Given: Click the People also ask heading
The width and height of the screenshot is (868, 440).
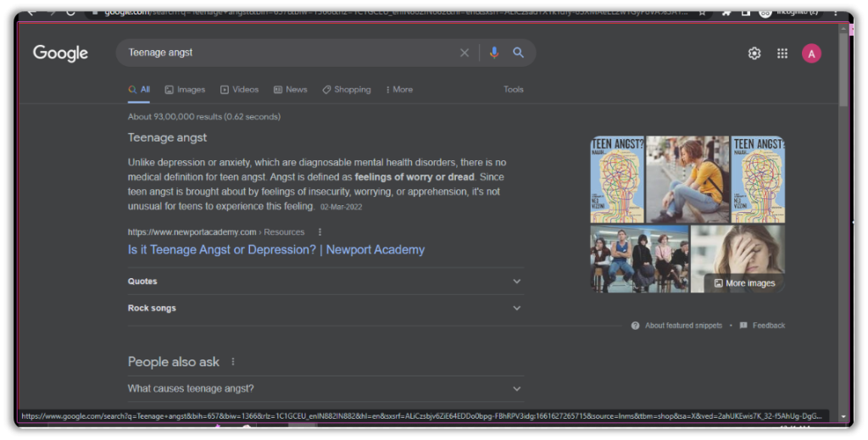Looking at the screenshot, I should tap(173, 362).
